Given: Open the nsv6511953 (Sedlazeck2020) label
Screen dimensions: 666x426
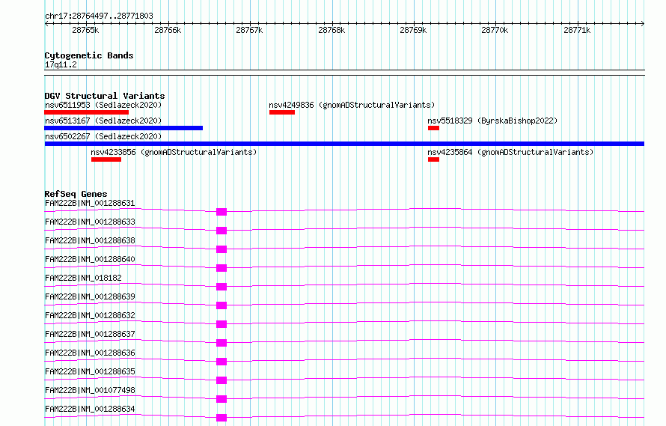Looking at the screenshot, I should (103, 105).
